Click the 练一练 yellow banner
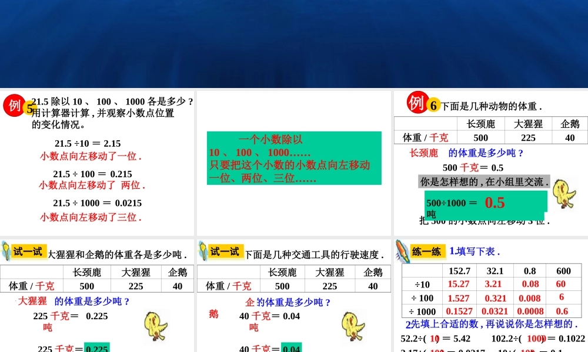Screen dimensions: 588x352 tap(427, 251)
